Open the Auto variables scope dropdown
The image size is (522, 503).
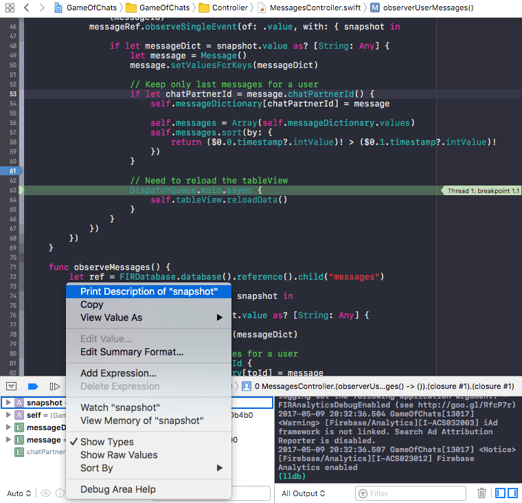pyautogui.click(x=19, y=493)
